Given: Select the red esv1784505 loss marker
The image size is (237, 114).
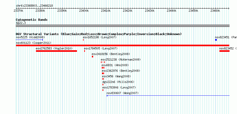Looking at the screenshot, I should pos(85,51).
